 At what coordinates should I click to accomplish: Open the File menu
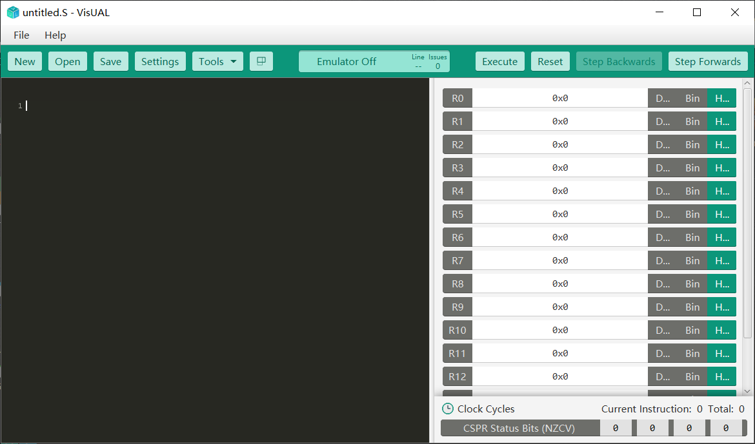[21, 35]
